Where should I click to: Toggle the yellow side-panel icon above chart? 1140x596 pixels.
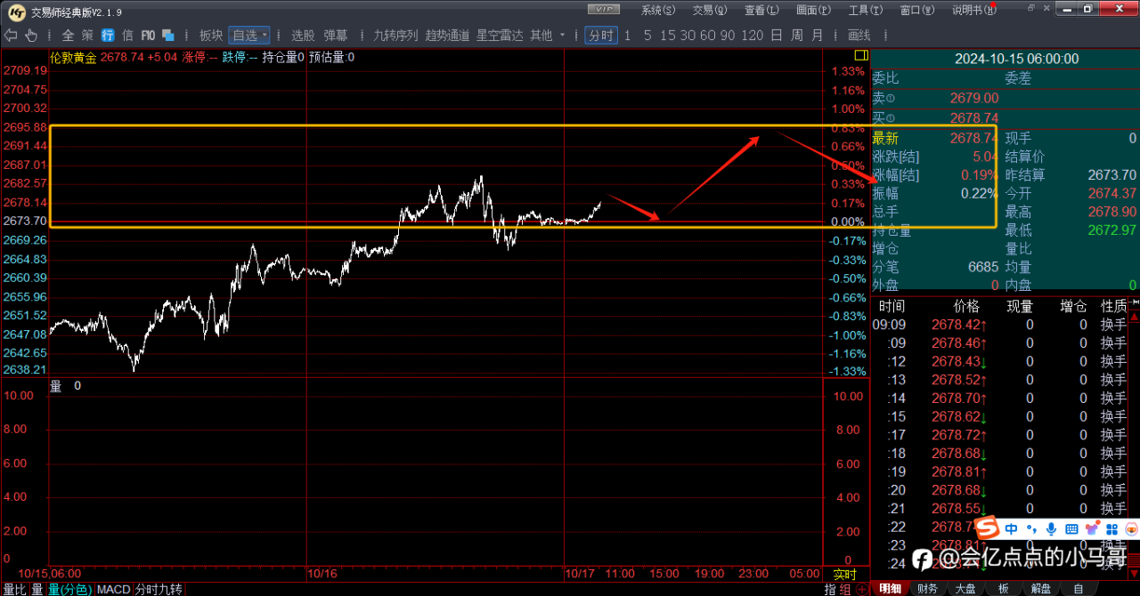(860, 55)
